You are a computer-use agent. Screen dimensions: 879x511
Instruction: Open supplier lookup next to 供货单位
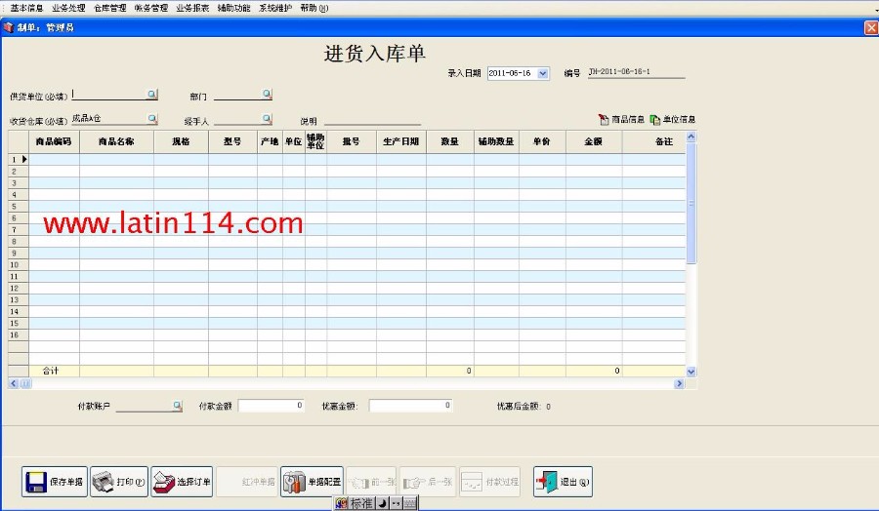click(x=152, y=94)
